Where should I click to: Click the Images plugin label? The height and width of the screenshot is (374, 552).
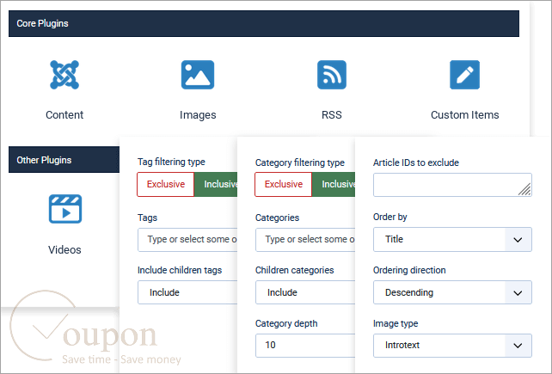198,115
